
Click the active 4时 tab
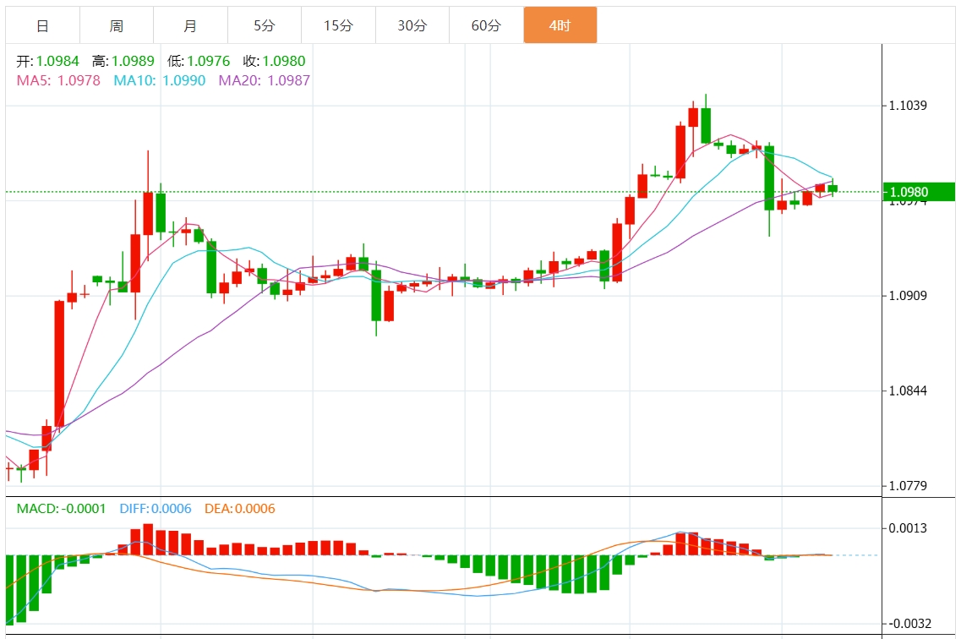(x=560, y=26)
